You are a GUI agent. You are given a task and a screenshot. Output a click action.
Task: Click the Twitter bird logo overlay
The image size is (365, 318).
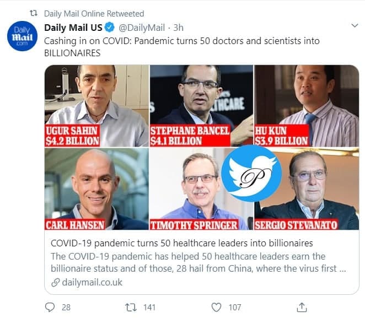point(251,172)
